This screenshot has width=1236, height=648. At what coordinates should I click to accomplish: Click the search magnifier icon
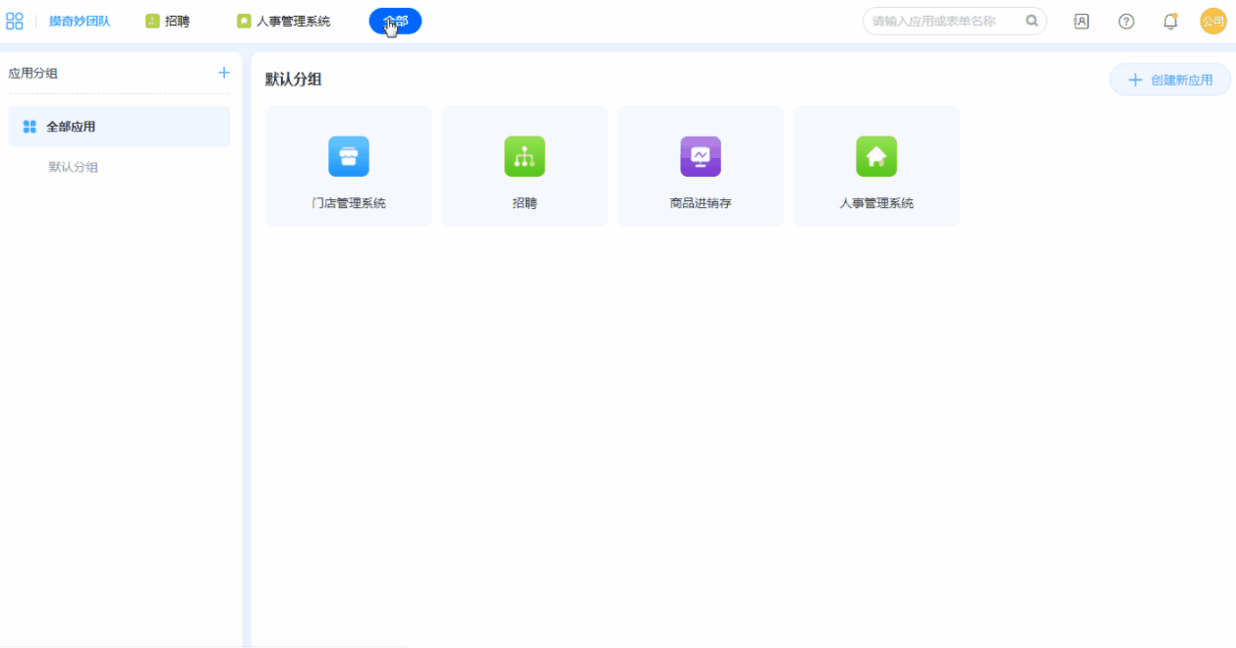coord(1032,21)
